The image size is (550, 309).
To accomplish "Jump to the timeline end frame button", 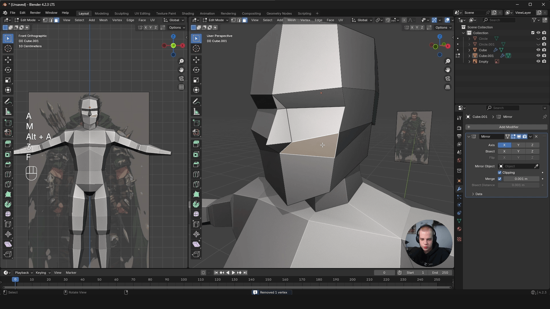I will pyautogui.click(x=245, y=272).
